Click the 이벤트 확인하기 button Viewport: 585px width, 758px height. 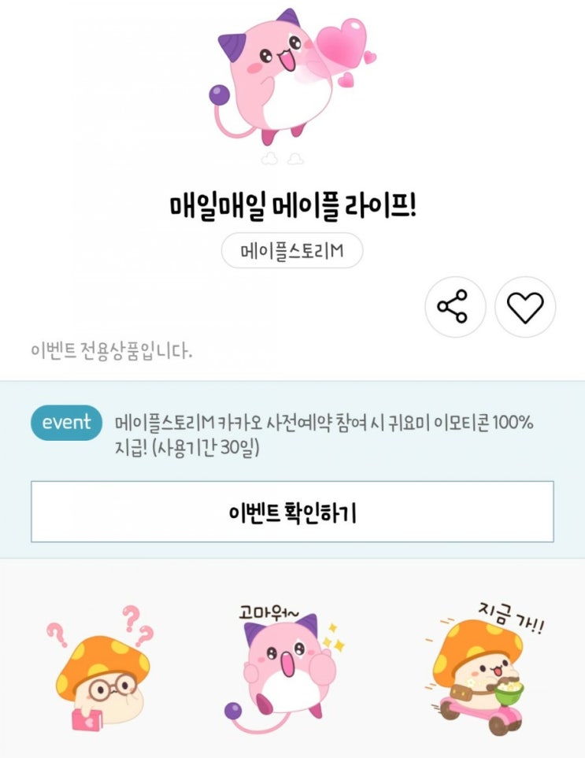(292, 512)
